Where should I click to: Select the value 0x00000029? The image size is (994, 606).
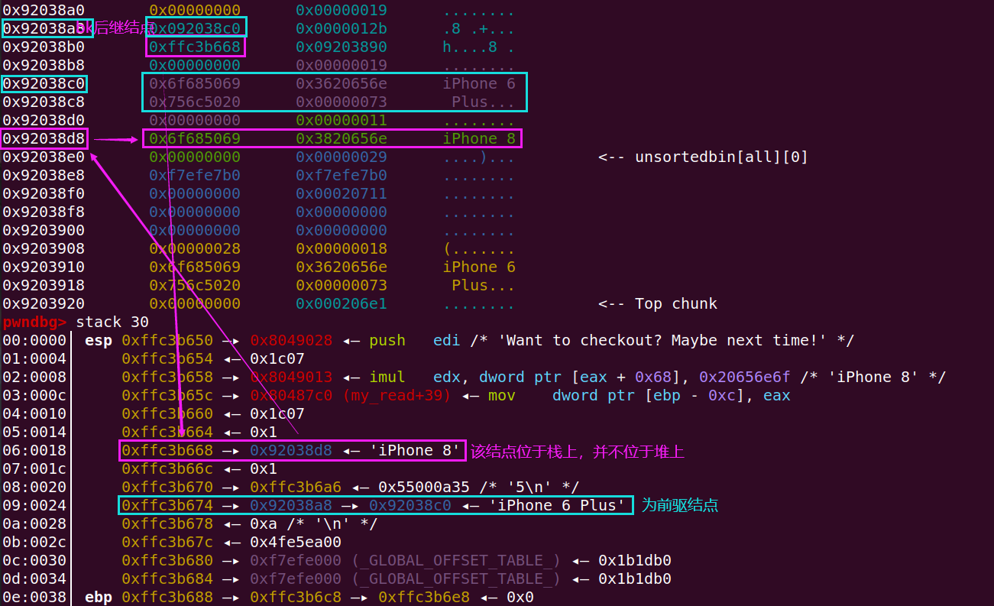tap(342, 157)
